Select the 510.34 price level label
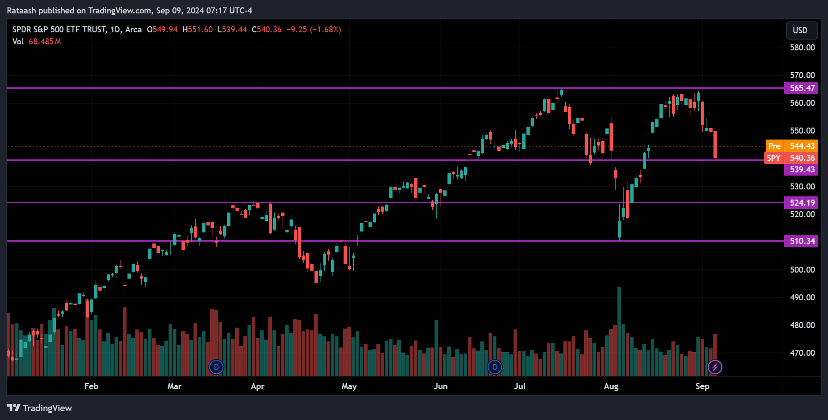828x420 pixels. click(x=801, y=241)
